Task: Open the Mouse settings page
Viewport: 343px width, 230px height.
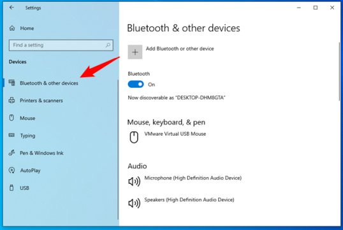Action: (27, 118)
